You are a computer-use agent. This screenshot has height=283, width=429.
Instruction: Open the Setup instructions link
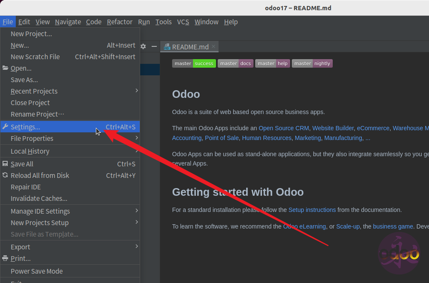(x=312, y=210)
